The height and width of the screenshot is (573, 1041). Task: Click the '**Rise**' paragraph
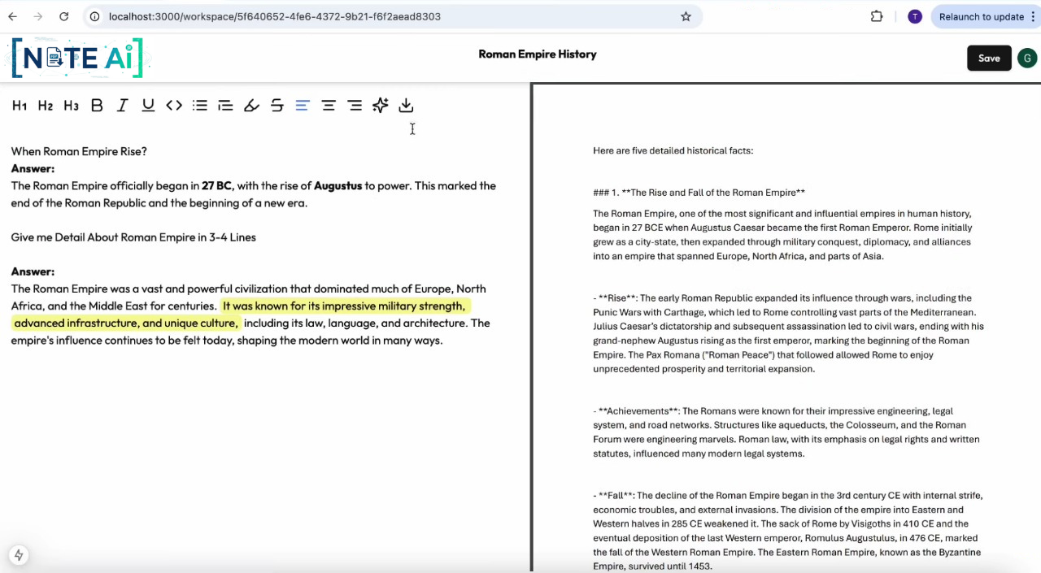[789, 333]
